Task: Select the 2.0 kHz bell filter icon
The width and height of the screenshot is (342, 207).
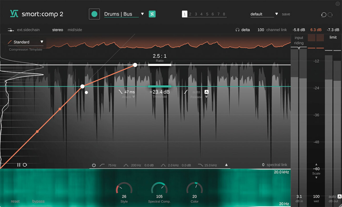Action: (163, 165)
